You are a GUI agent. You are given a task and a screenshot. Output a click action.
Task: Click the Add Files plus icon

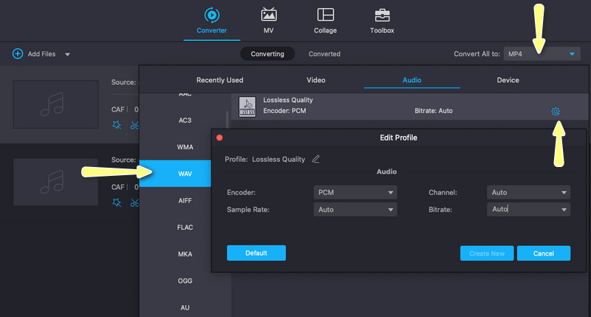pos(17,54)
